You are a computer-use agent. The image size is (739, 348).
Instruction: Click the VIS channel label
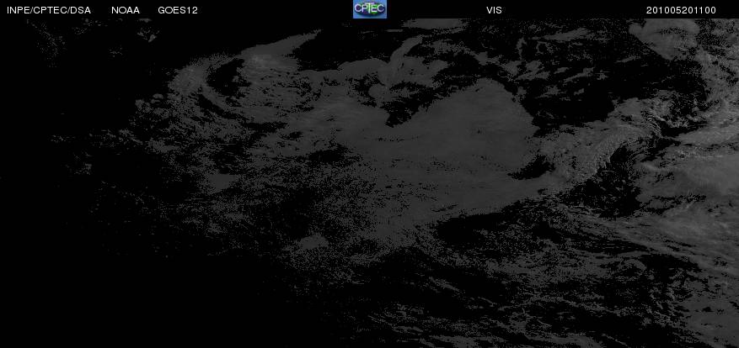[x=494, y=10]
